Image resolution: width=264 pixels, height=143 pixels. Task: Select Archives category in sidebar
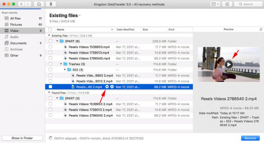coord(22,49)
